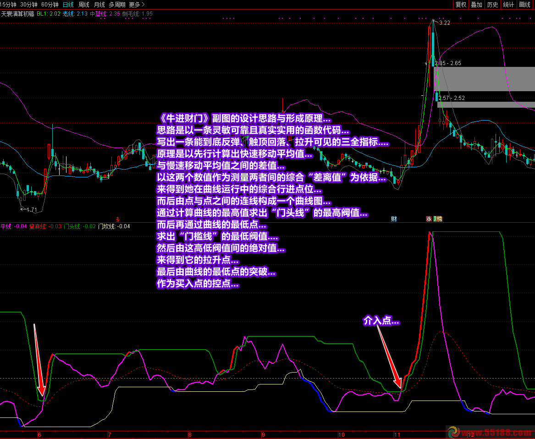Viewport: 535px width, 439px height.
Task: Toggle the 多周期 multi-period view
Action: [117, 5]
